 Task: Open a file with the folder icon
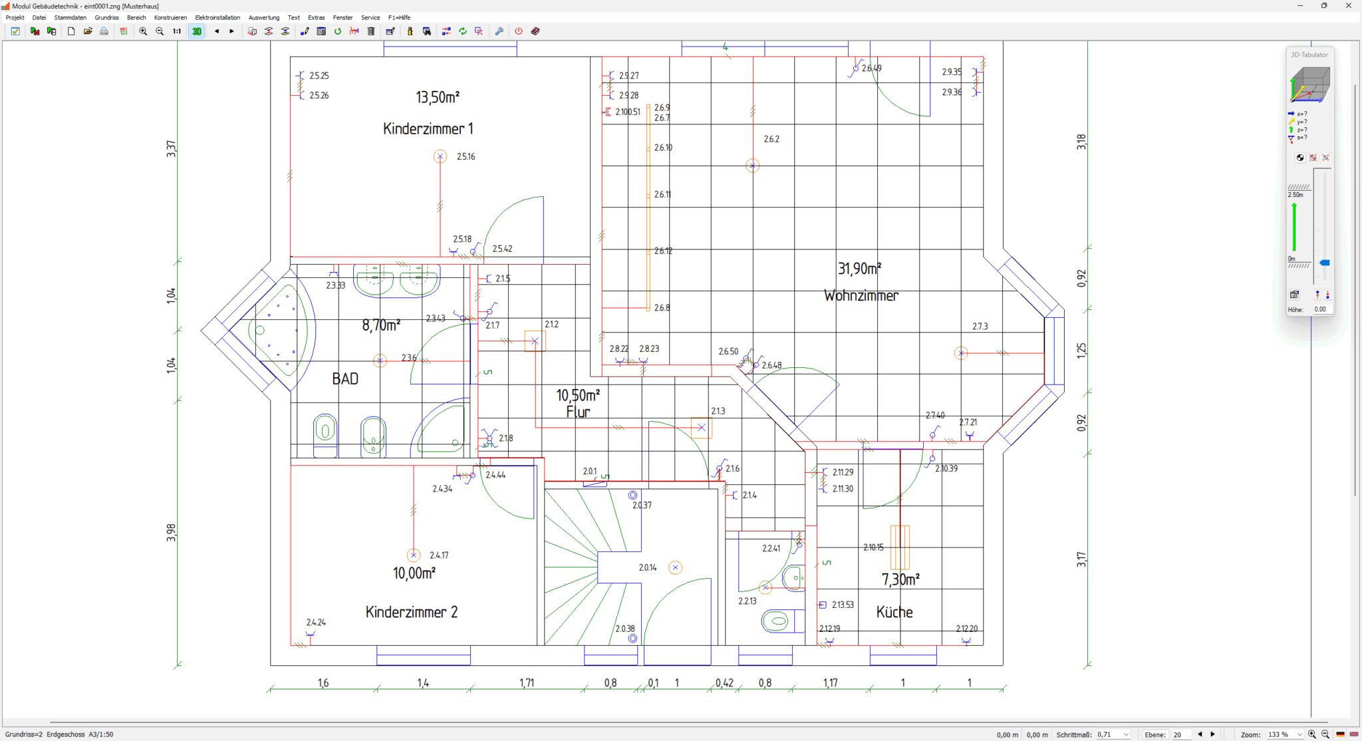(88, 31)
